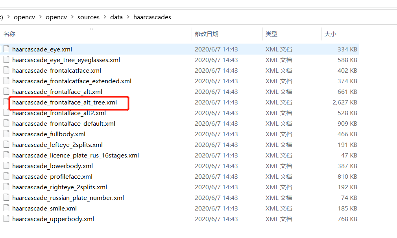
Task: Click the file icon of haarcascade_eye_tree_eyeglasses.xml
Action: (x=6, y=60)
